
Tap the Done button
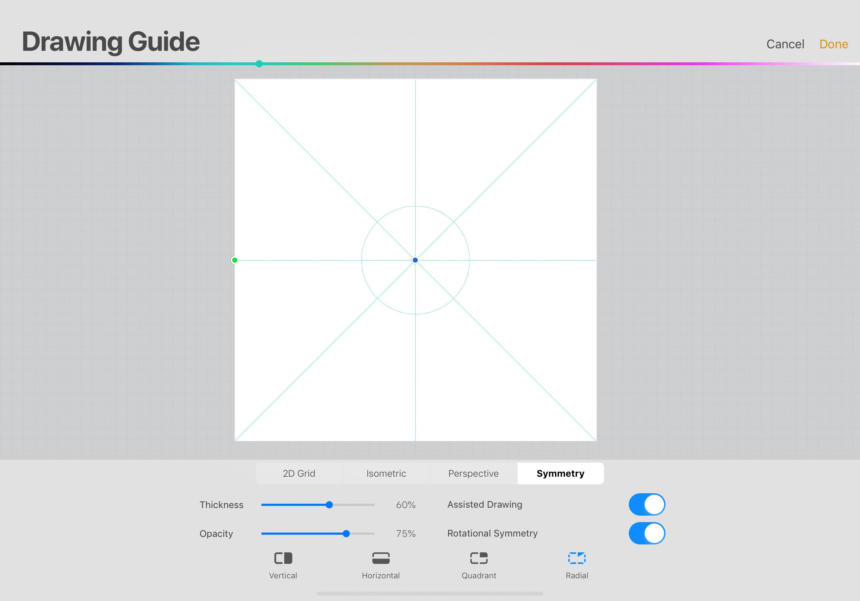833,44
